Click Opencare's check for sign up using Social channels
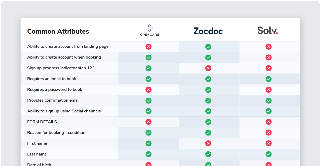 149,111
